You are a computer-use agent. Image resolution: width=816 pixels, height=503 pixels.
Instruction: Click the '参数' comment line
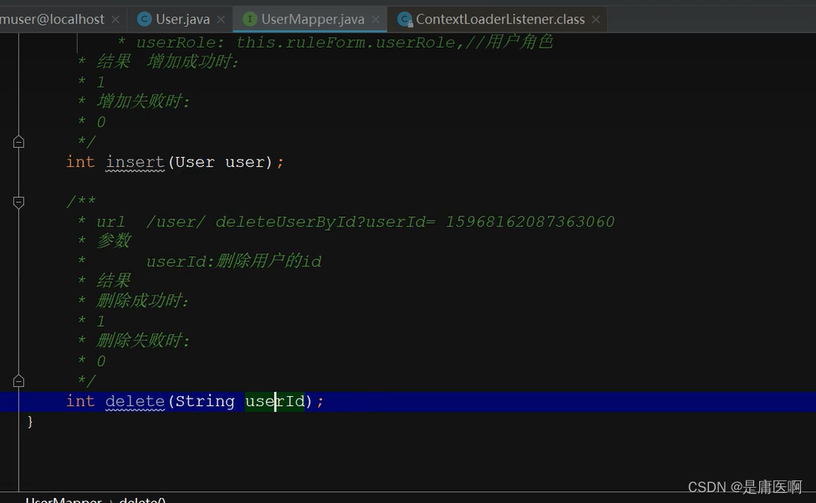coord(114,241)
